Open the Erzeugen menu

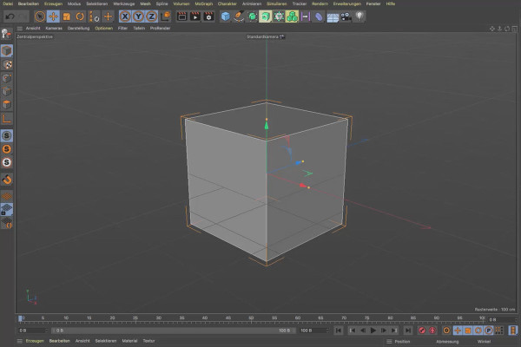click(53, 3)
